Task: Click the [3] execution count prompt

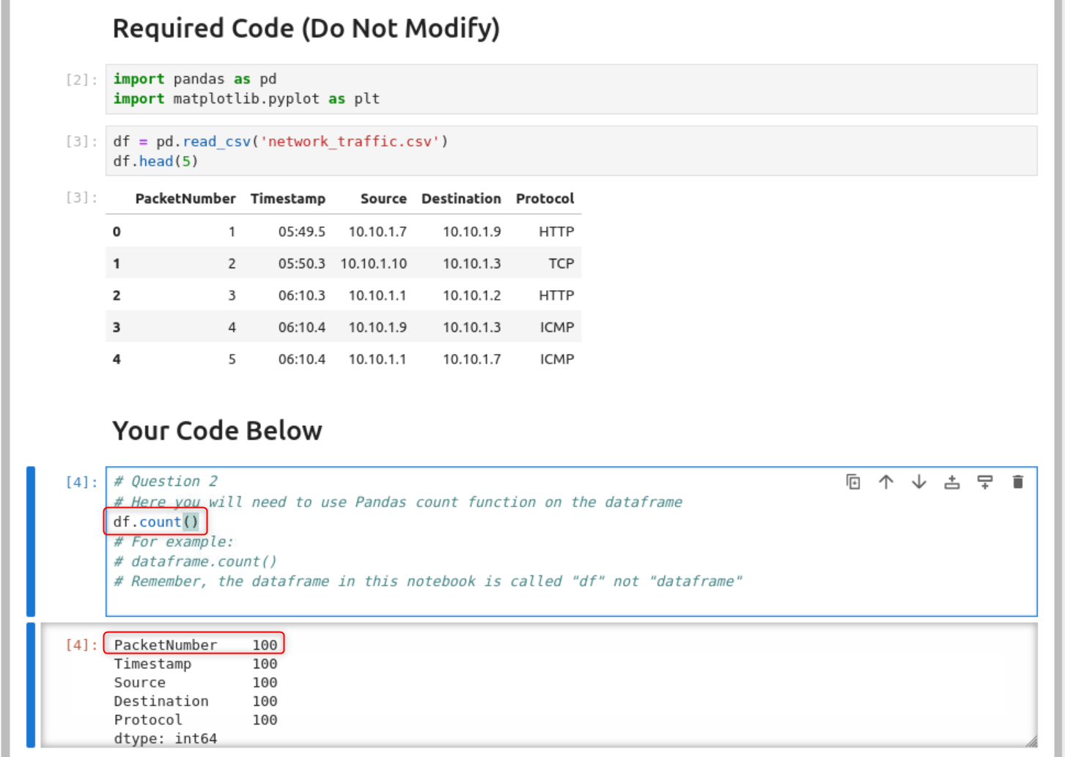Action: [79, 141]
